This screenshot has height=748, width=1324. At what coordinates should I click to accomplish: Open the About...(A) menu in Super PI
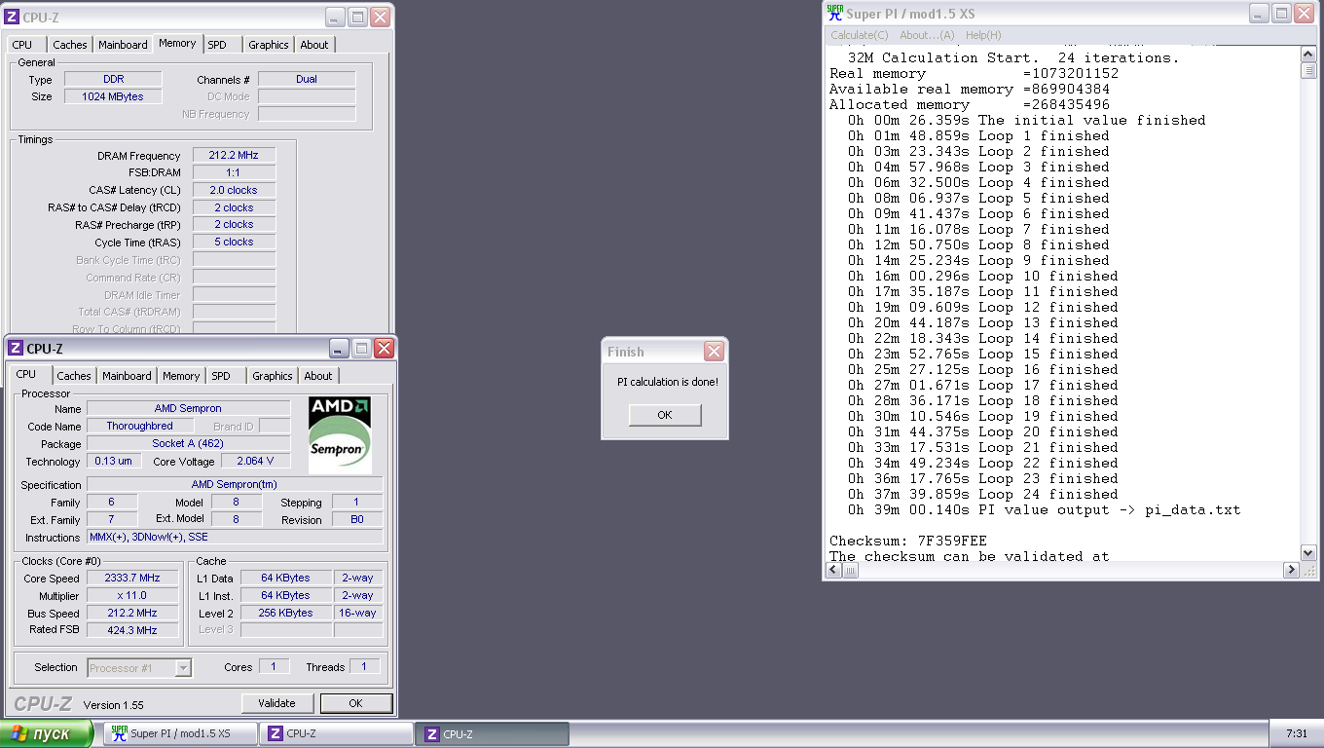point(927,35)
